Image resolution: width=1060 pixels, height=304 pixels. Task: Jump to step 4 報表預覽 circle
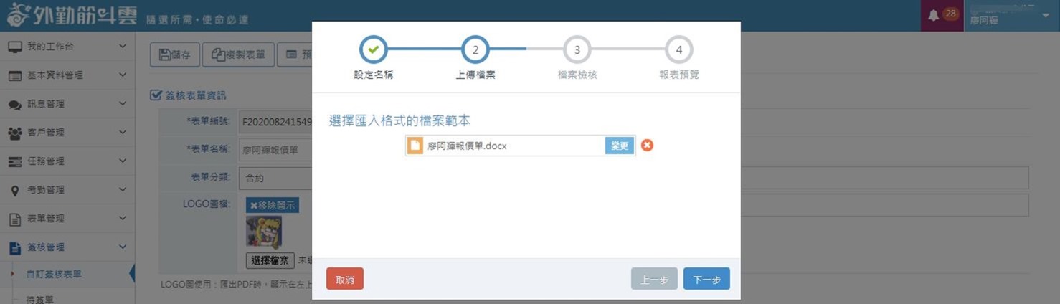678,50
